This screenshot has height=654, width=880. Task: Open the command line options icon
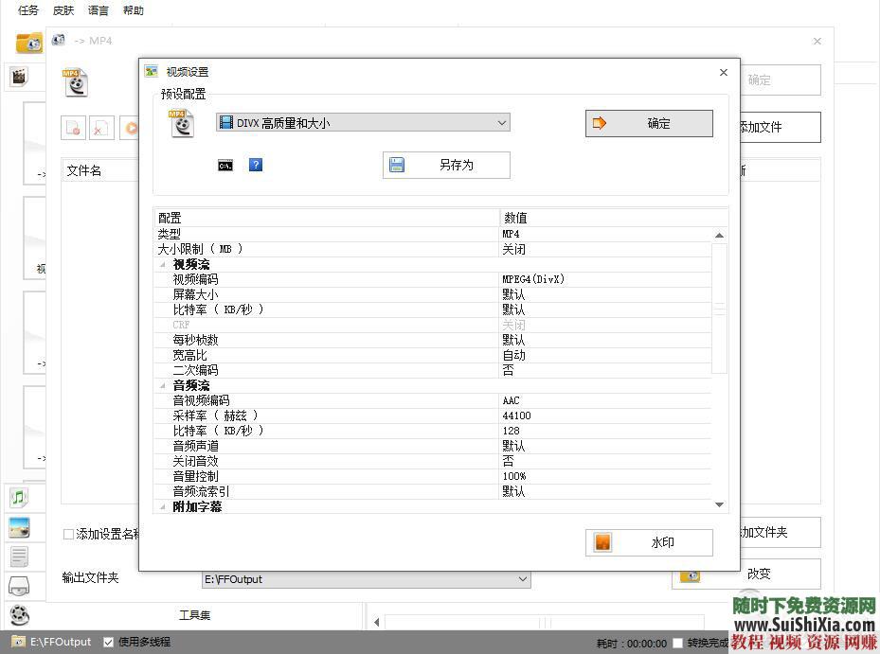coord(225,165)
